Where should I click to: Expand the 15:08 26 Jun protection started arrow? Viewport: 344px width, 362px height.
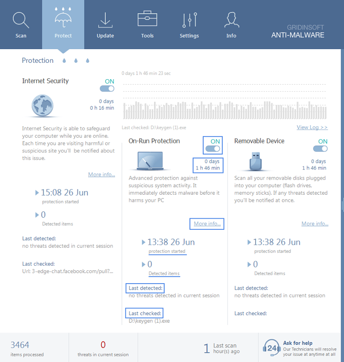coord(37,193)
